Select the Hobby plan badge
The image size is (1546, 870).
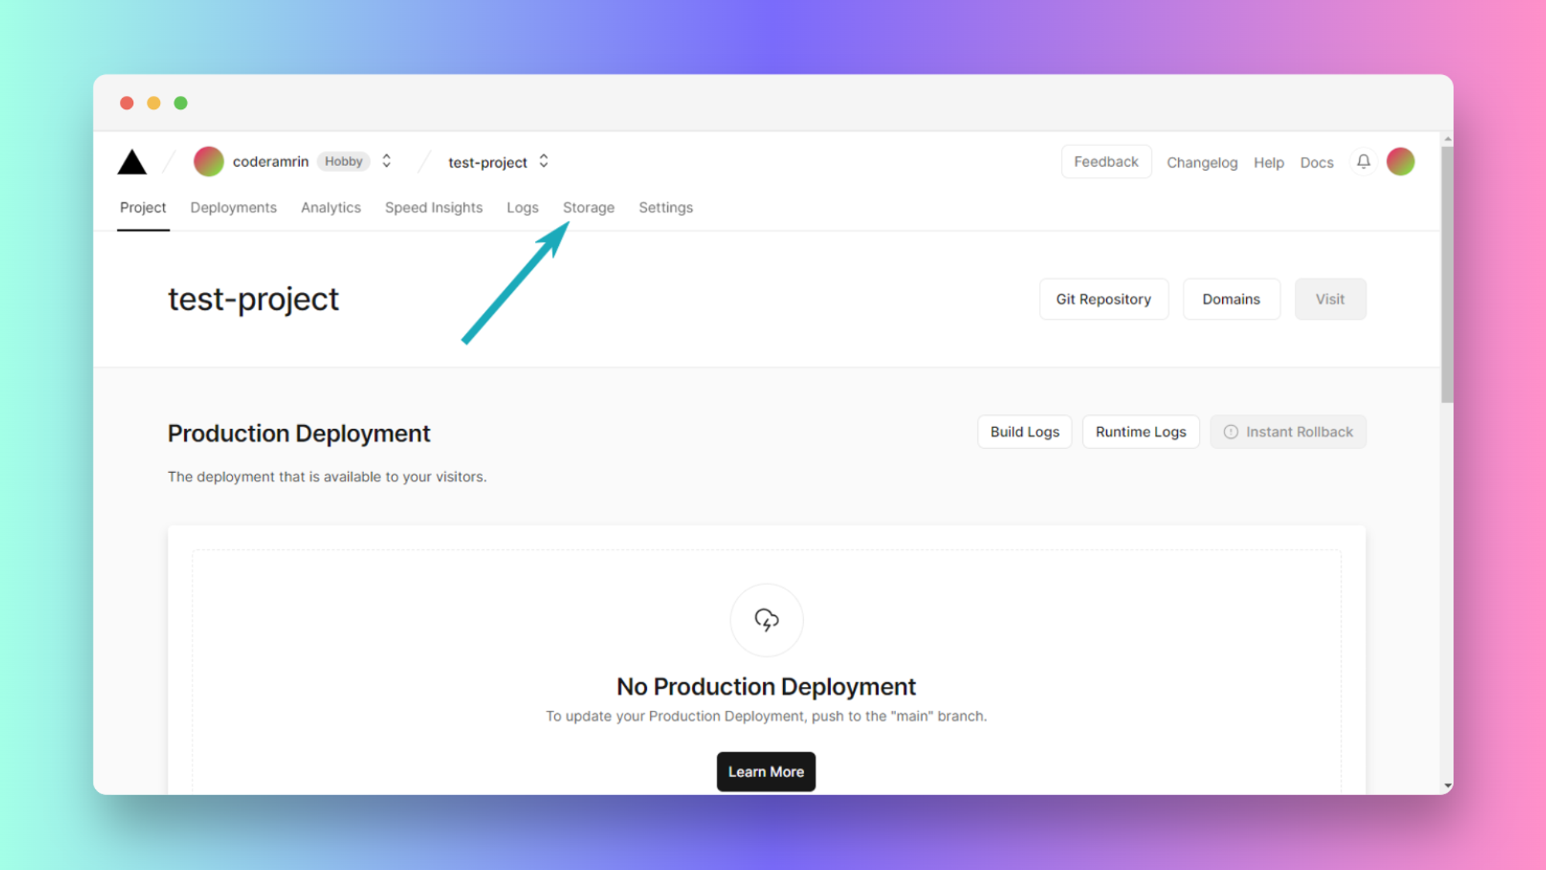[x=342, y=161]
